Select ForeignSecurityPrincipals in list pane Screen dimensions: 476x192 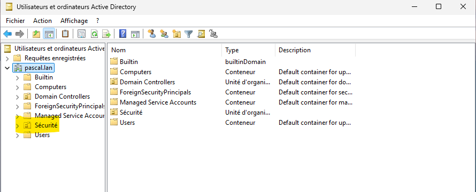155,92
